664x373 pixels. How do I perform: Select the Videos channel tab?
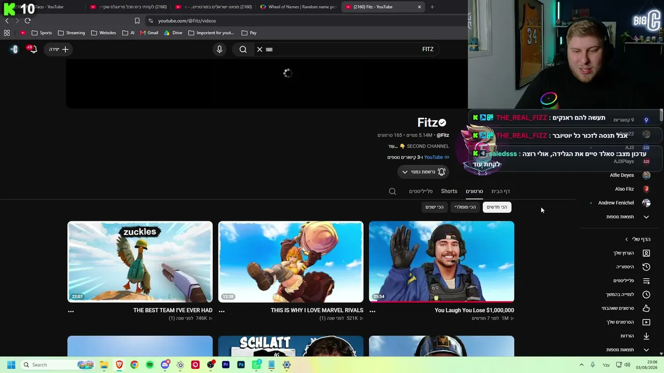click(x=474, y=191)
